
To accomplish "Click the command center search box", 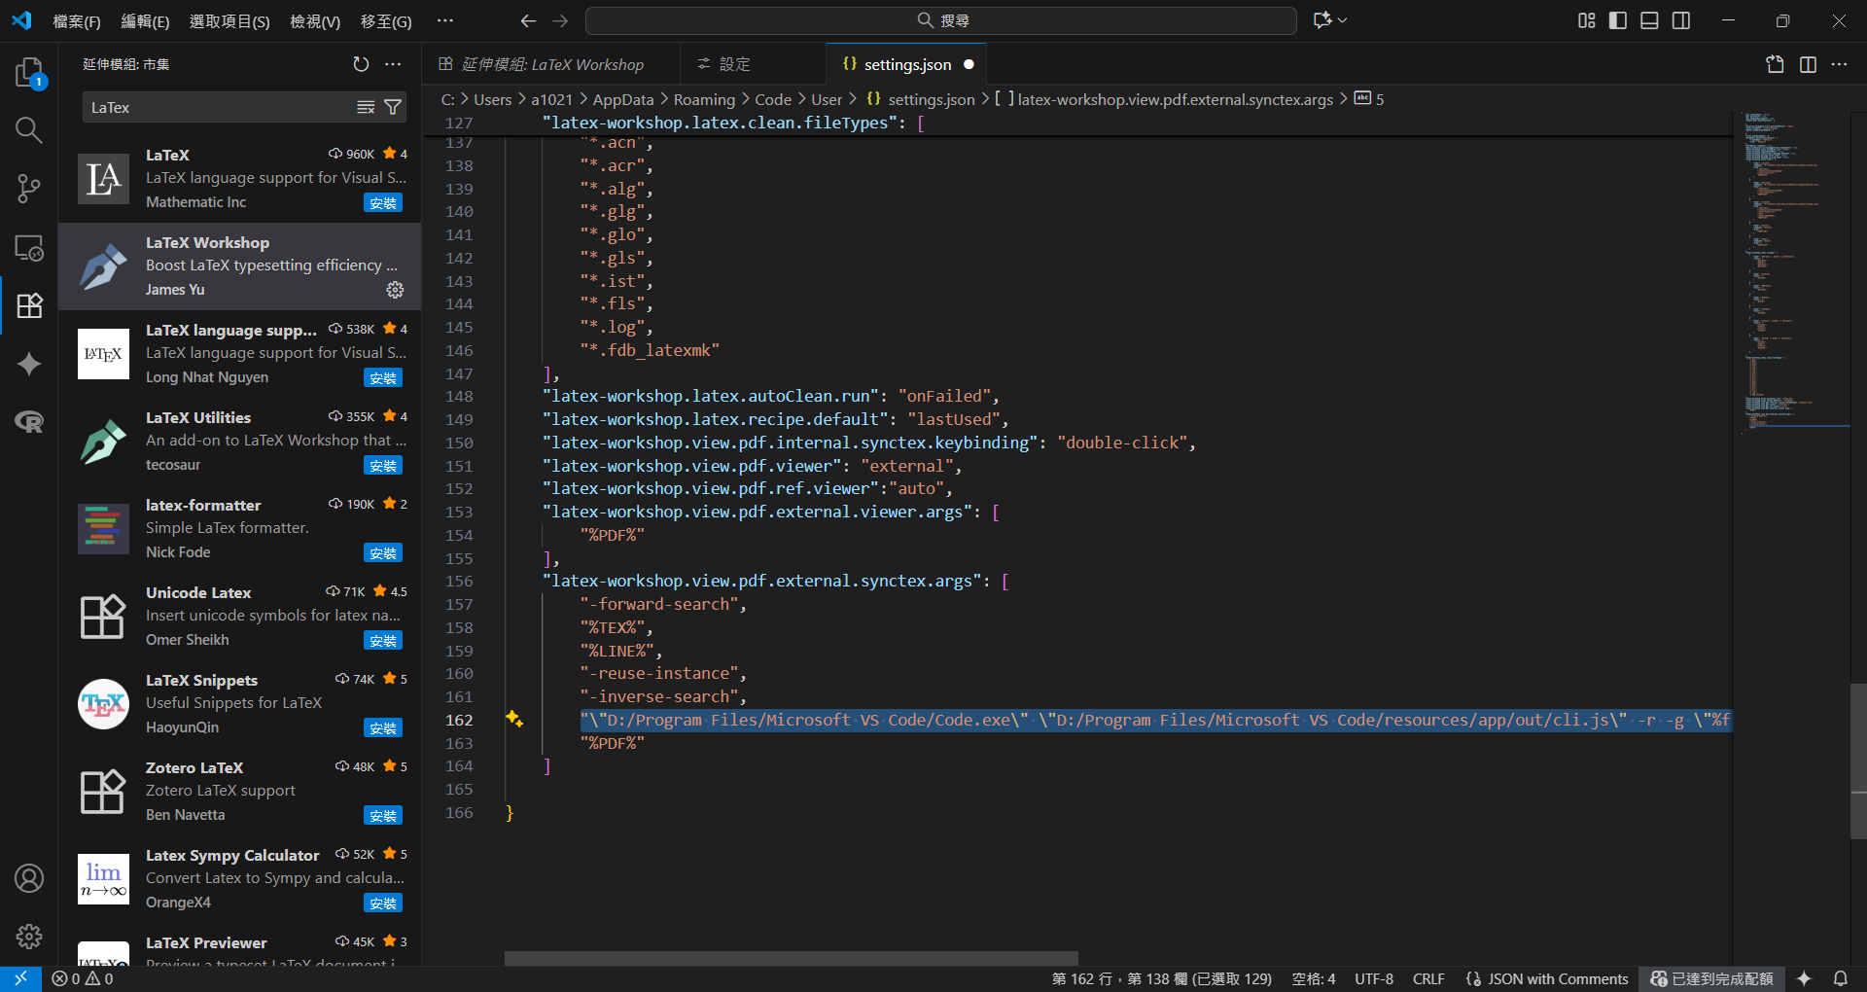I will click(x=940, y=20).
